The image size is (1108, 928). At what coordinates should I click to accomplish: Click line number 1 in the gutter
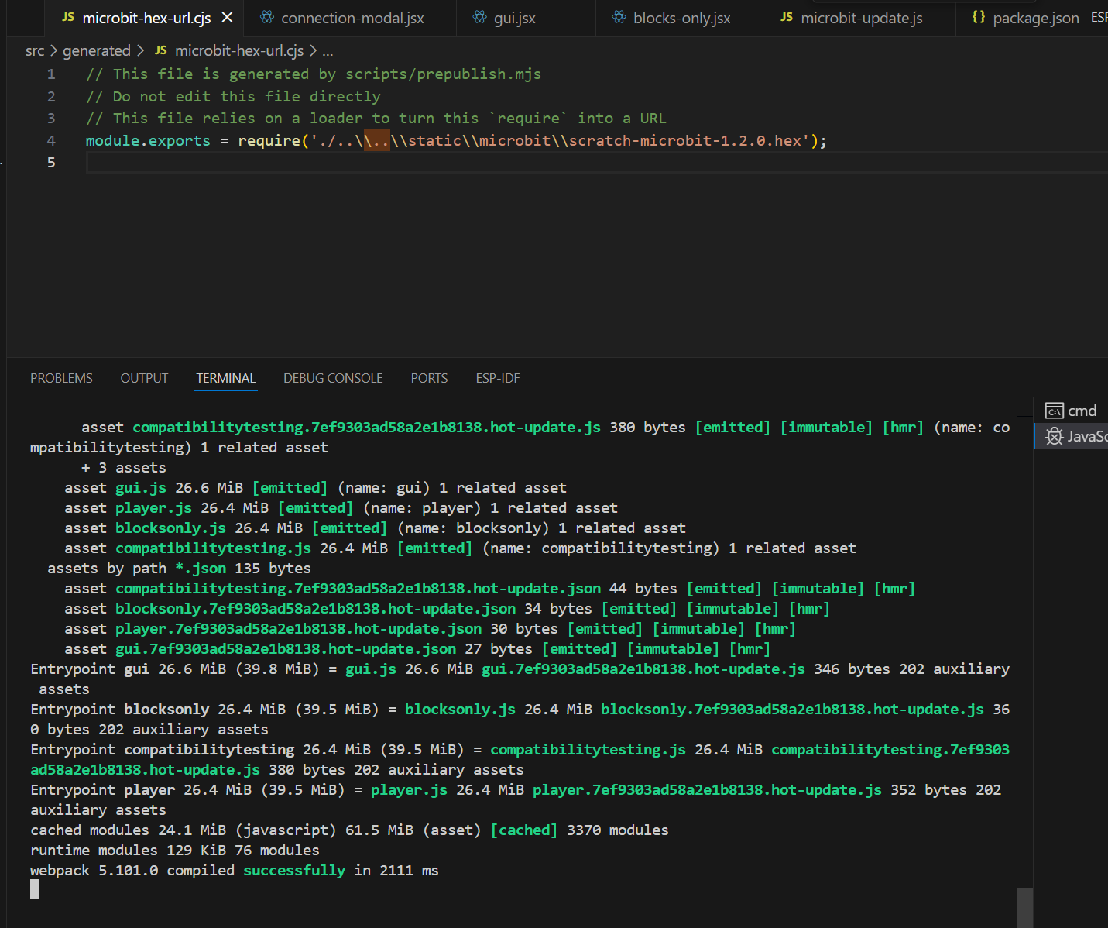point(51,74)
